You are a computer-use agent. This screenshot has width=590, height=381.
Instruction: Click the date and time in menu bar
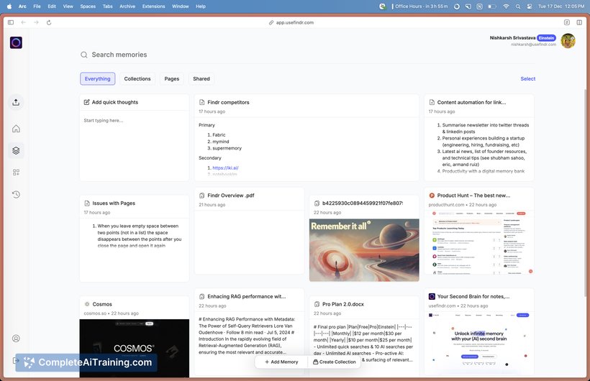pos(561,6)
